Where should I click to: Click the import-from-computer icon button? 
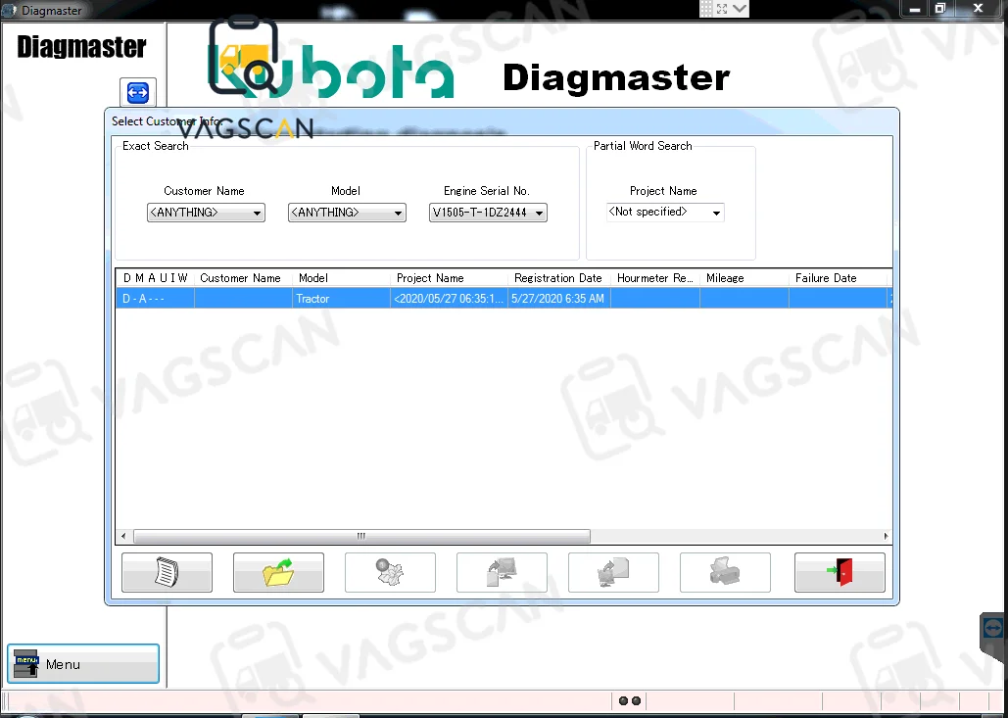[x=613, y=572]
